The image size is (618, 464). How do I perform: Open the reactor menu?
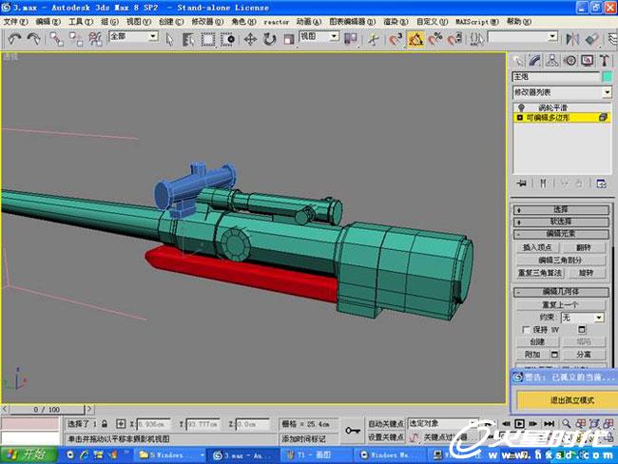[277, 22]
